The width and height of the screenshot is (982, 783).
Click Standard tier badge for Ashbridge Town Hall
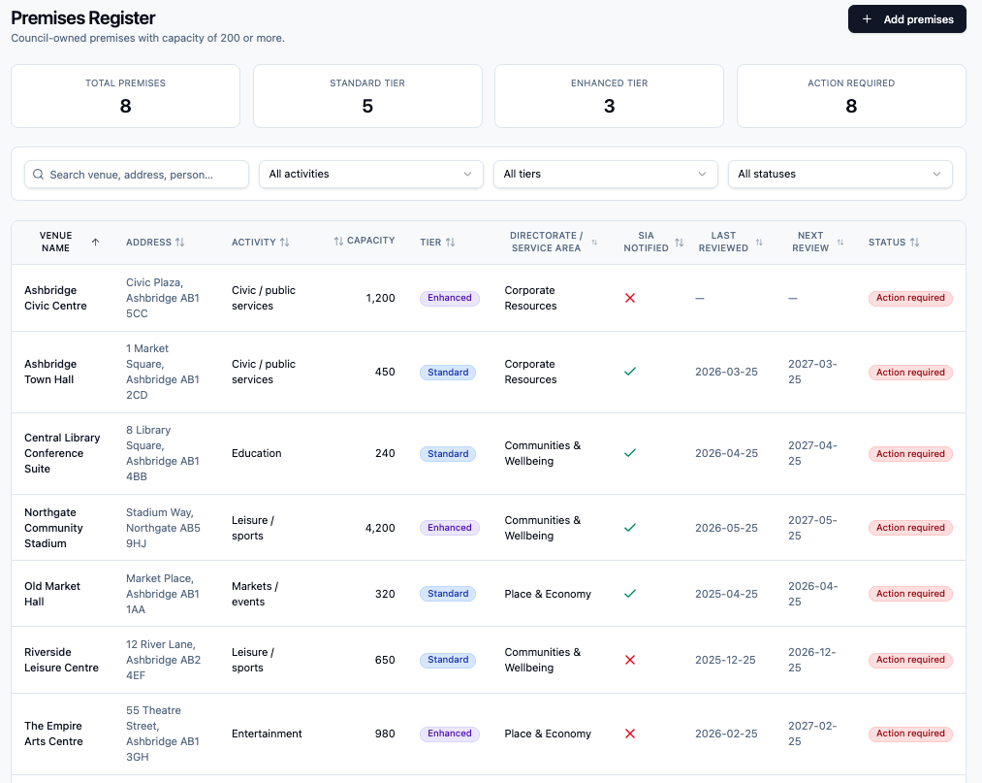(448, 373)
